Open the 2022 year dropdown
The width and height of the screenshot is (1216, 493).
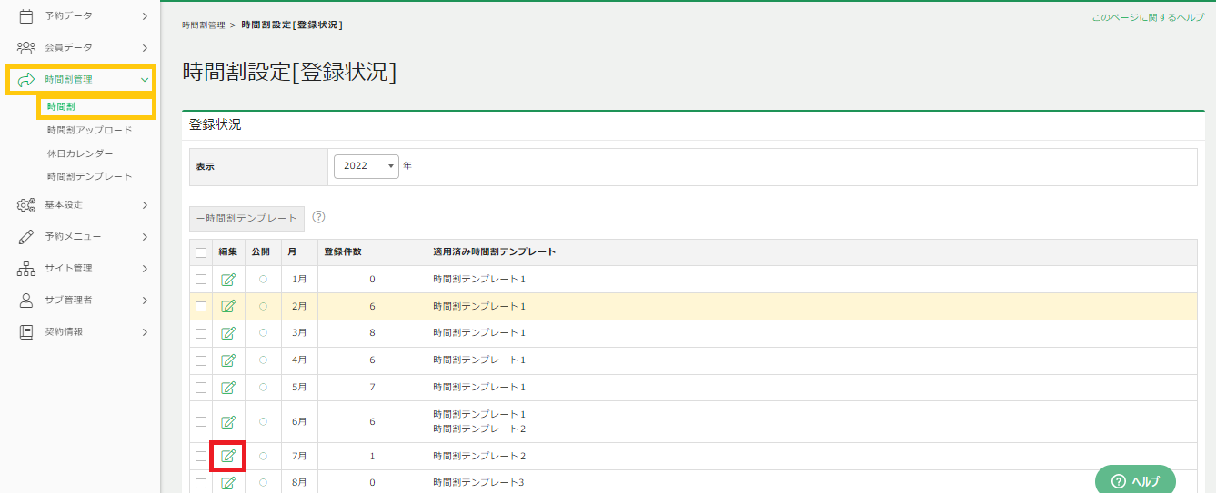click(x=367, y=166)
